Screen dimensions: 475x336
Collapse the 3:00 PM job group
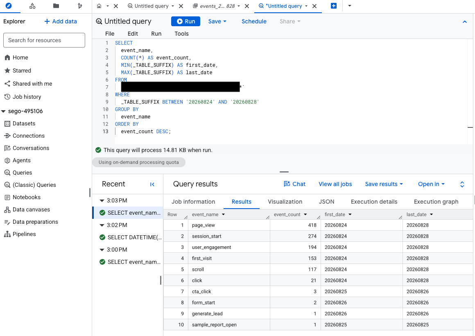(x=102, y=250)
